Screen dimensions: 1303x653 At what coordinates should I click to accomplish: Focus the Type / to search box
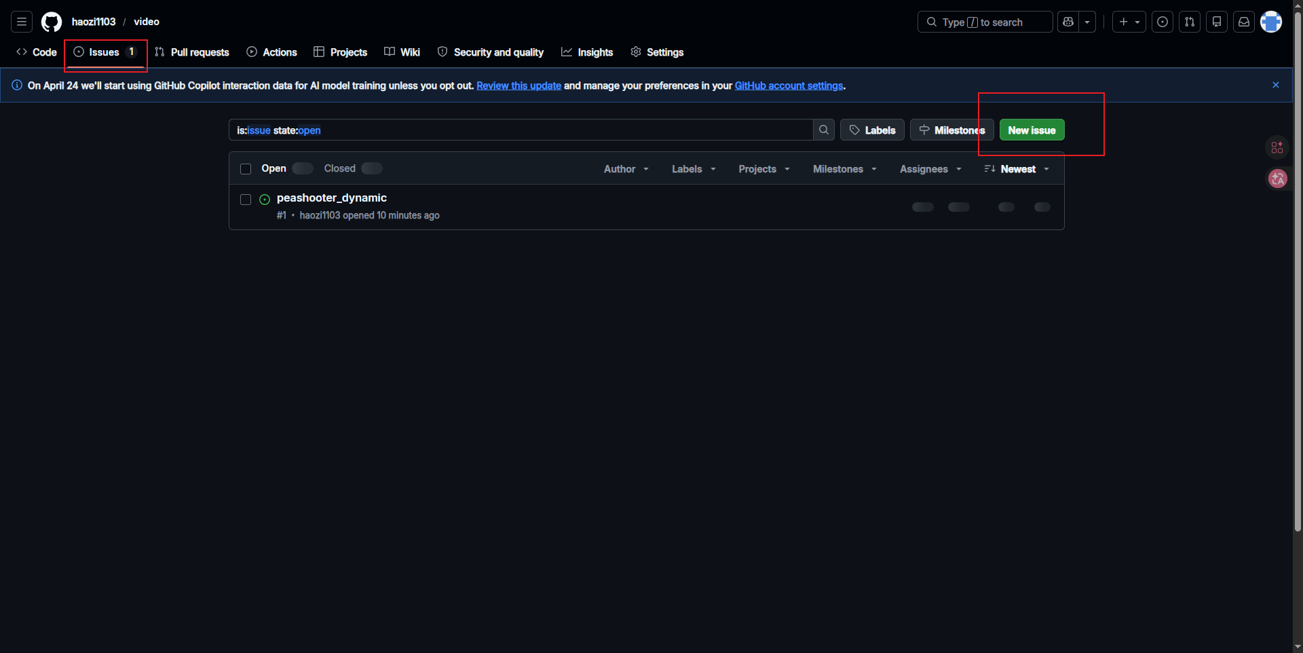click(x=985, y=22)
